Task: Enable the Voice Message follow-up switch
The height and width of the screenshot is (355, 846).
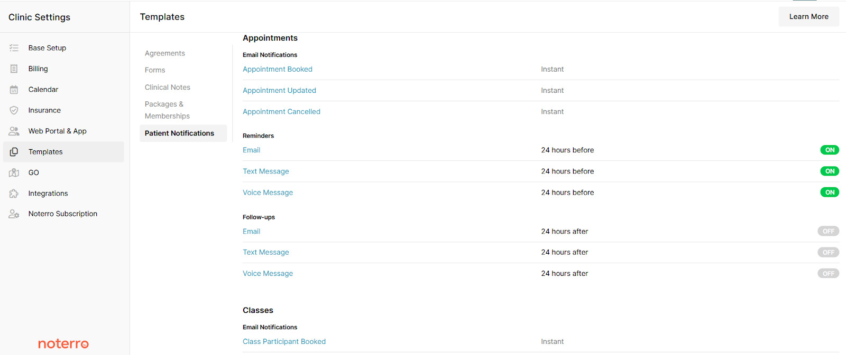Action: click(828, 273)
